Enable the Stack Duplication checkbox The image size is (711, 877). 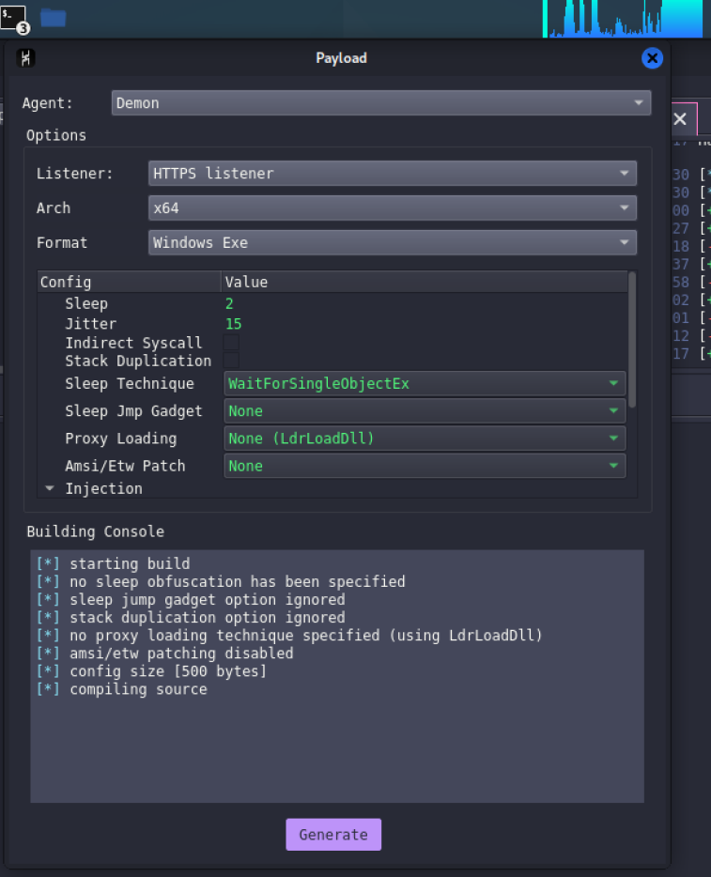pyautogui.click(x=231, y=361)
